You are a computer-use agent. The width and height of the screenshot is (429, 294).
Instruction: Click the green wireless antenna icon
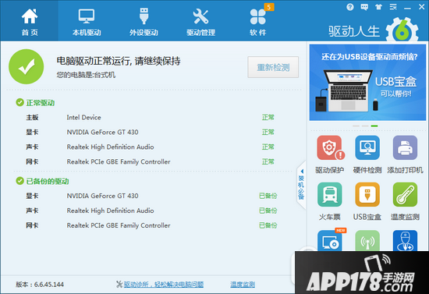(367, 241)
